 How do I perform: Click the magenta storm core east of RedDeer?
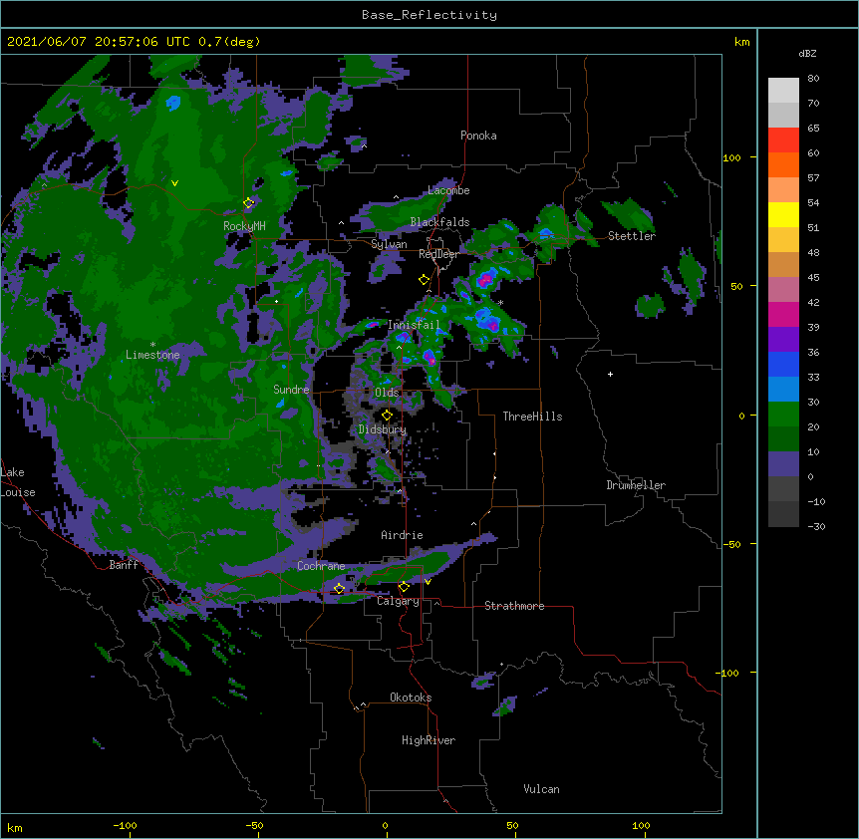485,280
